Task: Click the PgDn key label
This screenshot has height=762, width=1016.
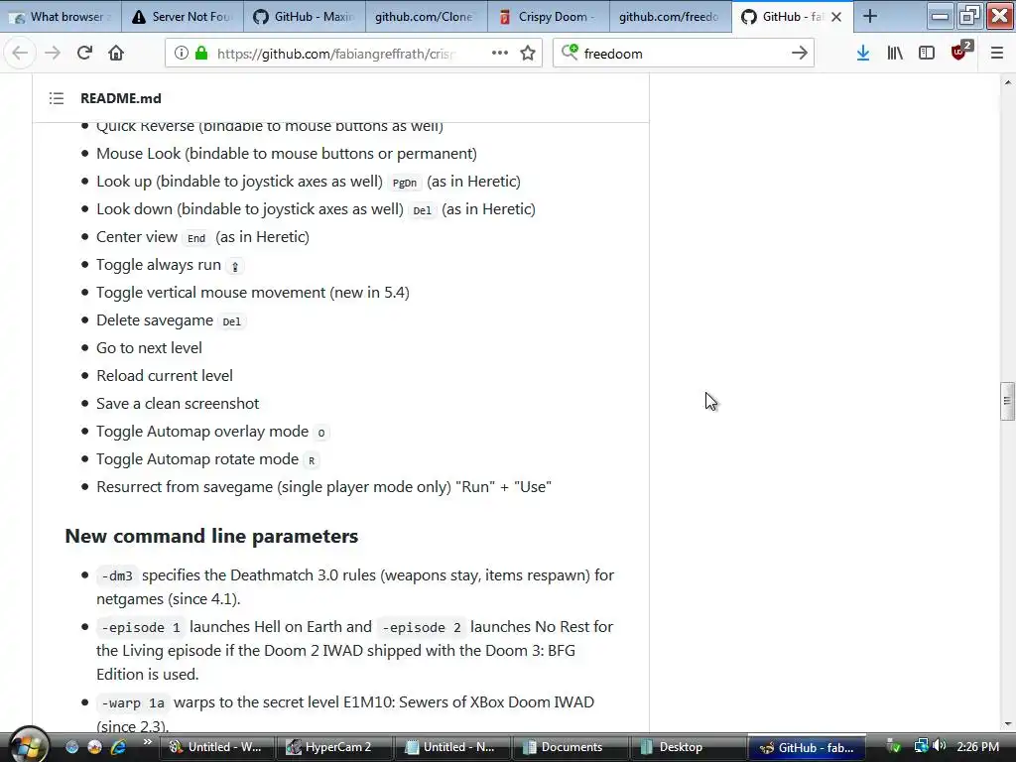Action: pyautogui.click(x=405, y=183)
